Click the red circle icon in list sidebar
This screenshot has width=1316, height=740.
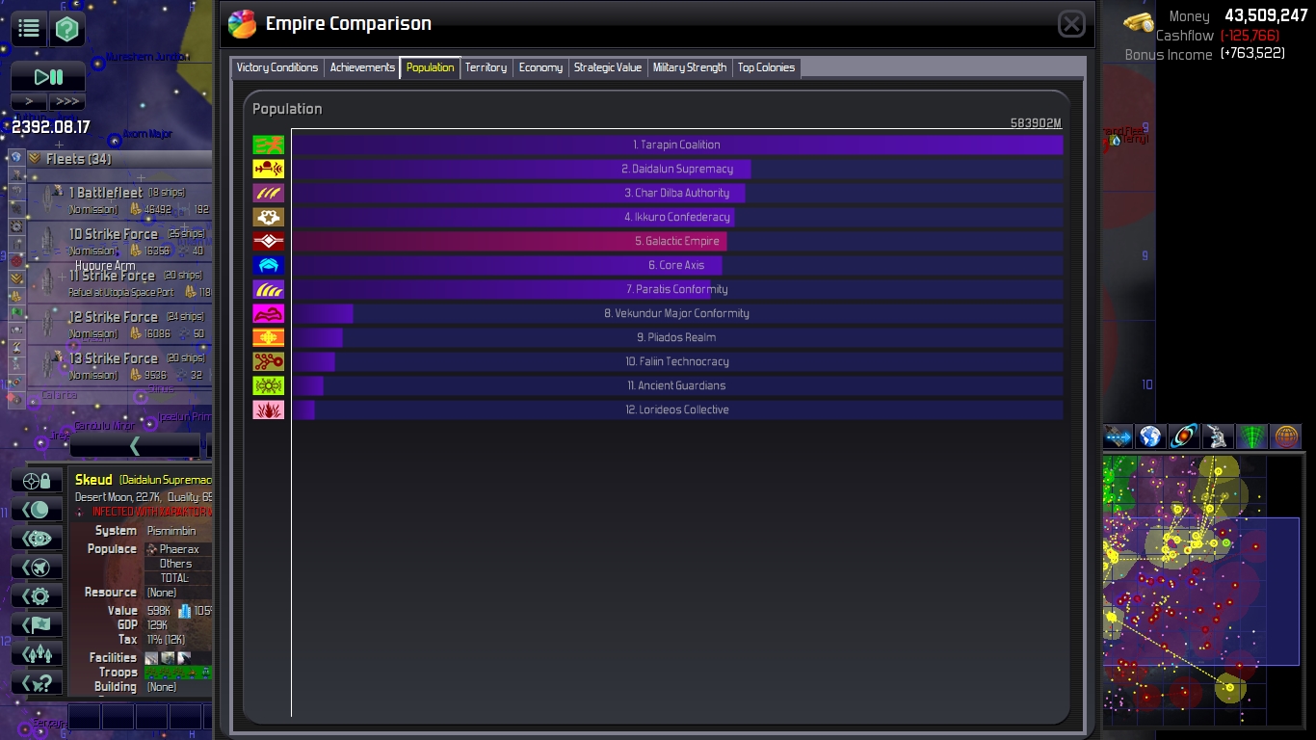tap(15, 260)
